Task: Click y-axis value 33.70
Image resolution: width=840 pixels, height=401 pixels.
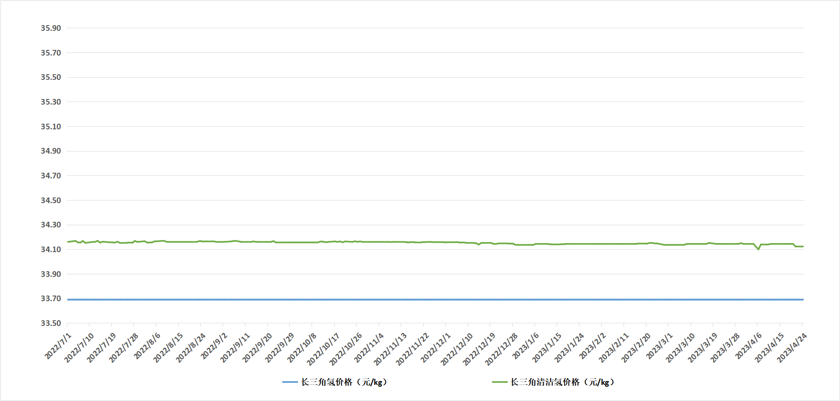Action: pyautogui.click(x=51, y=299)
